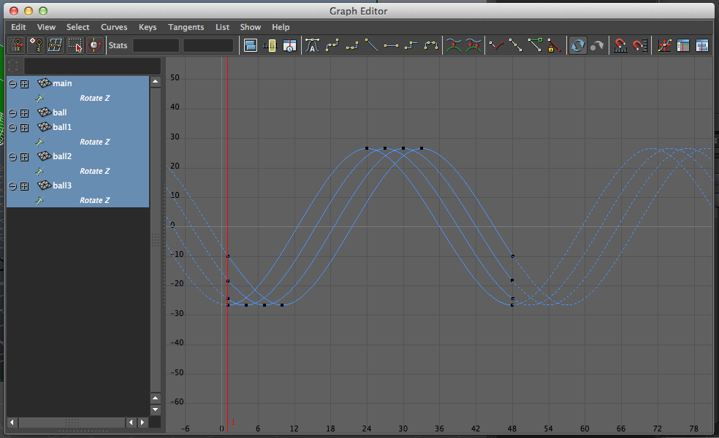Collapse the ball3 node in the outliner
719x438 pixels.
pos(12,185)
